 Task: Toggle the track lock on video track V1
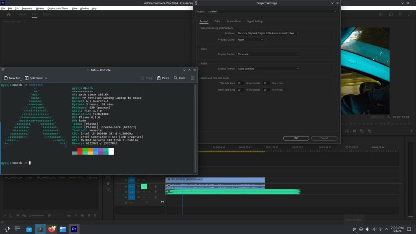pos(138,180)
